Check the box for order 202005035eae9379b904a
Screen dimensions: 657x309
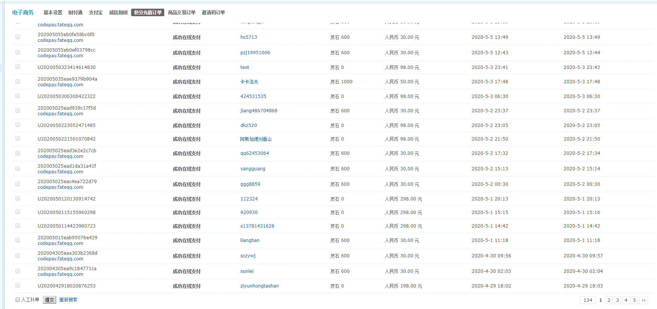point(18,81)
